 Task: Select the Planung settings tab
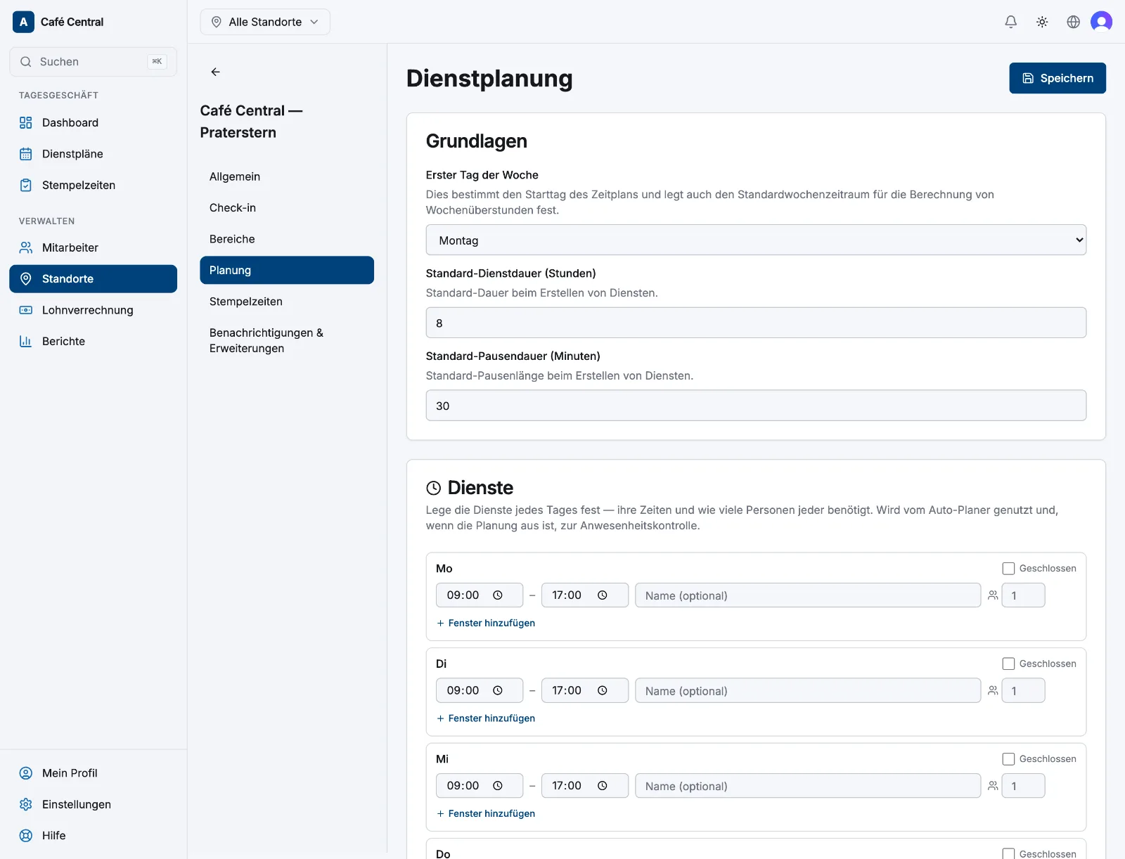click(x=287, y=271)
